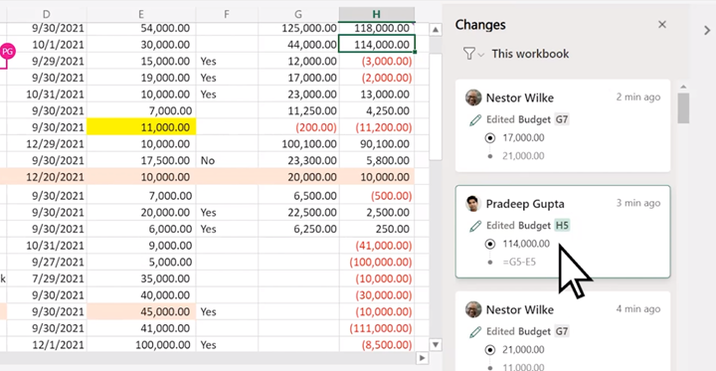
Task: Select current value 17,000.00 bullet in changes
Action: pos(490,138)
